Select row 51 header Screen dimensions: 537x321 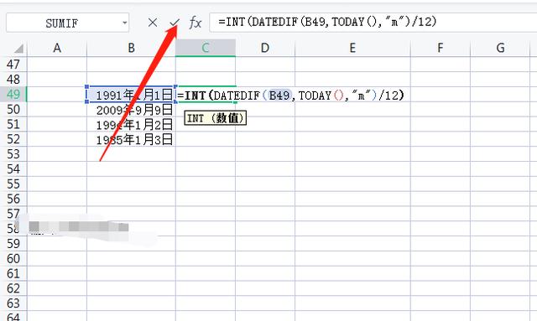point(13,124)
